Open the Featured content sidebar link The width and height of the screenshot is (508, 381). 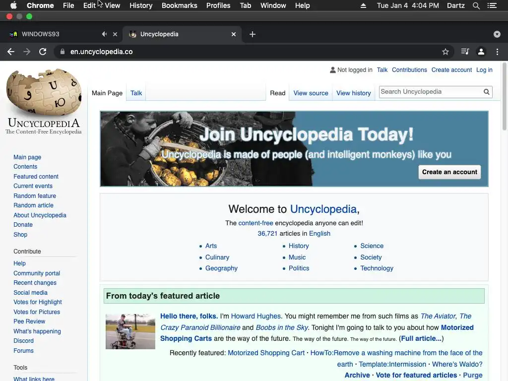tap(36, 177)
